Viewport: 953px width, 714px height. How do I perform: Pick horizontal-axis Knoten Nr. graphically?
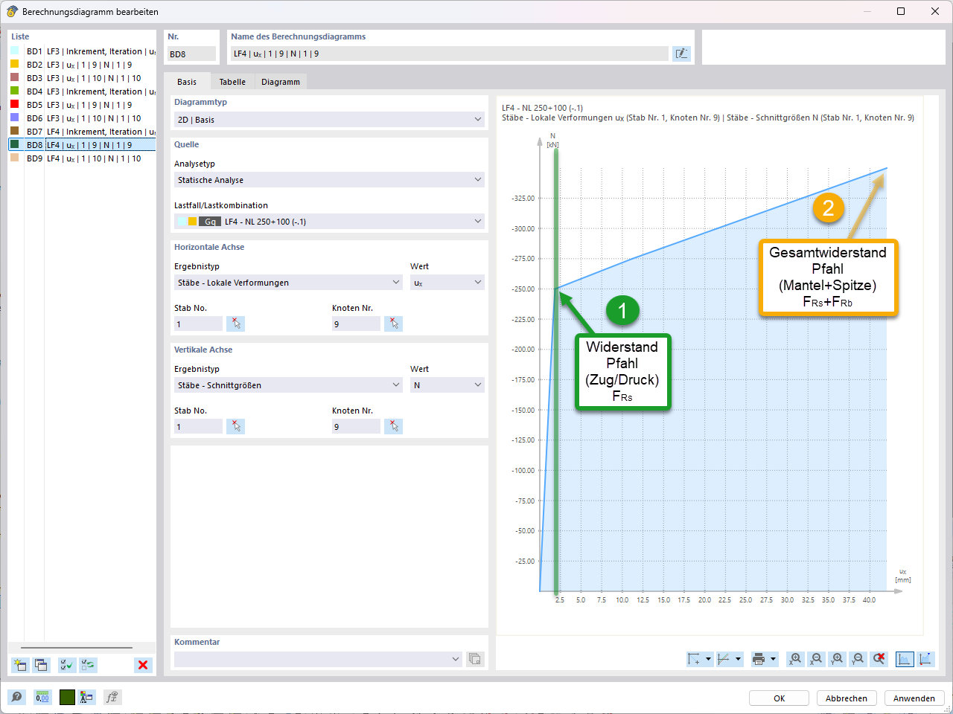coord(394,324)
